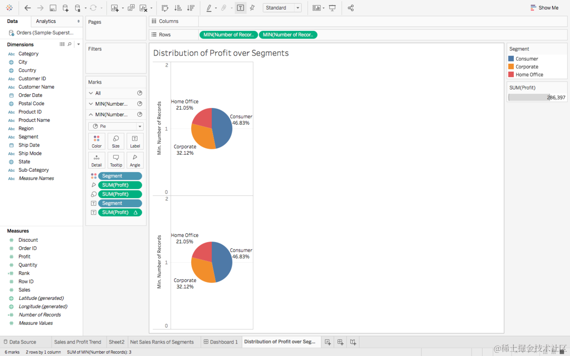The image size is (570, 356).
Task: Click the Color marks card button
Action: pyautogui.click(x=97, y=141)
